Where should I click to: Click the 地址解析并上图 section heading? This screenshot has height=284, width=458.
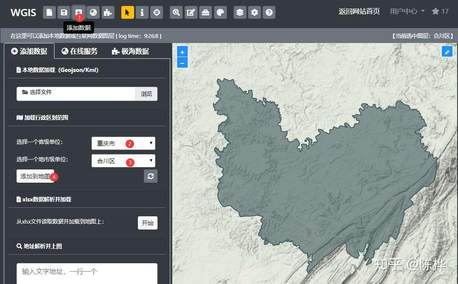39,246
